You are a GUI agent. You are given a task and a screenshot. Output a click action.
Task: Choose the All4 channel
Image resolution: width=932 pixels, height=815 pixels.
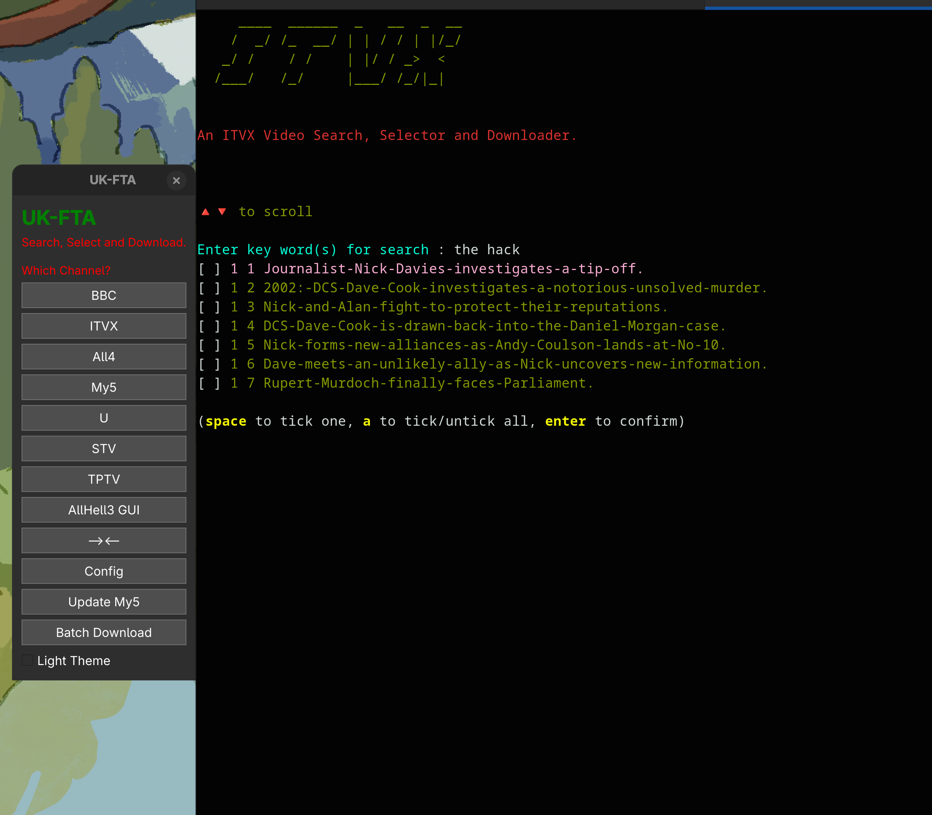[x=104, y=357]
